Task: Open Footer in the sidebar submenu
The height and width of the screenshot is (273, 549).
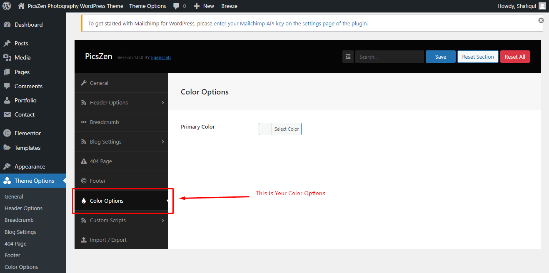Action: 12,255
